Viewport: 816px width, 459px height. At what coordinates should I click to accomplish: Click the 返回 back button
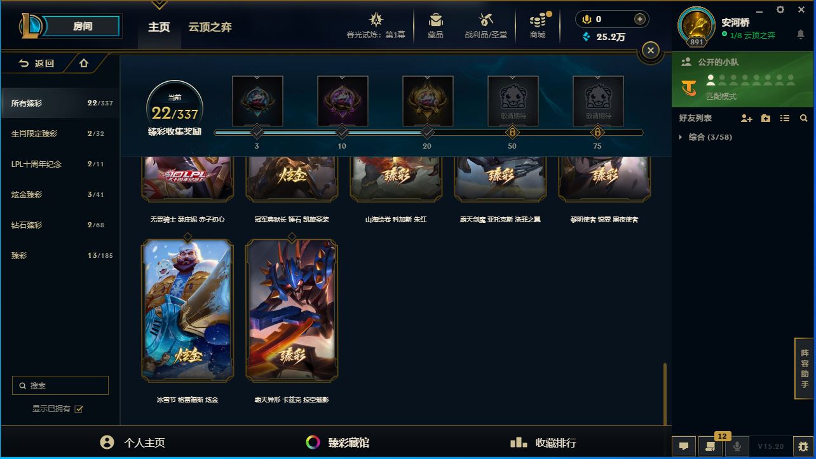pyautogui.click(x=37, y=63)
